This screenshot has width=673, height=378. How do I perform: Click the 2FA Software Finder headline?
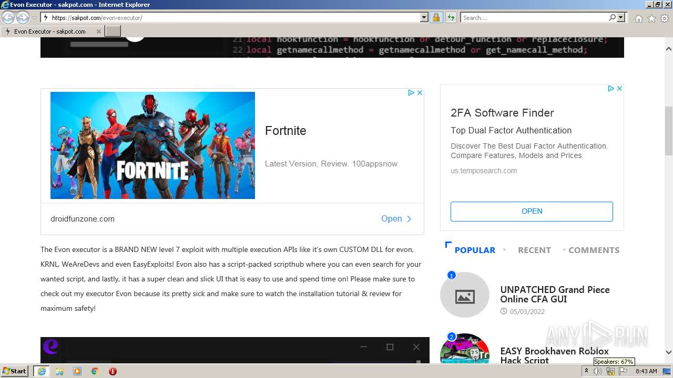pos(502,113)
